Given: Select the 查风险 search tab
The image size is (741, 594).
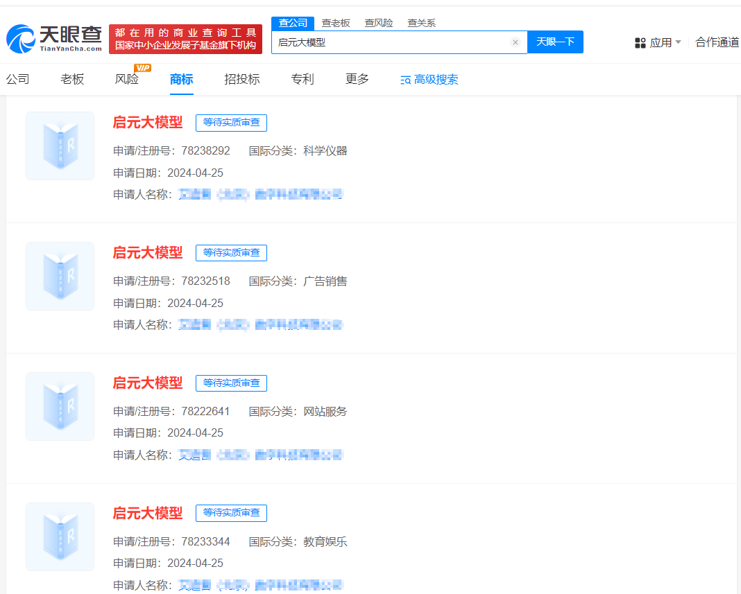Looking at the screenshot, I should (x=379, y=23).
